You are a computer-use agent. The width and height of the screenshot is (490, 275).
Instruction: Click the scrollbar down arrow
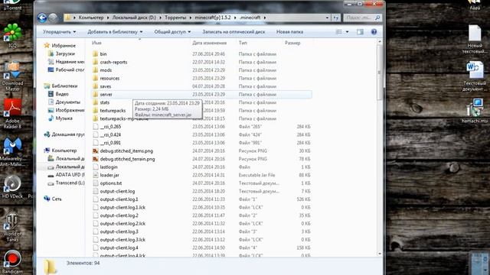pyautogui.click(x=380, y=254)
